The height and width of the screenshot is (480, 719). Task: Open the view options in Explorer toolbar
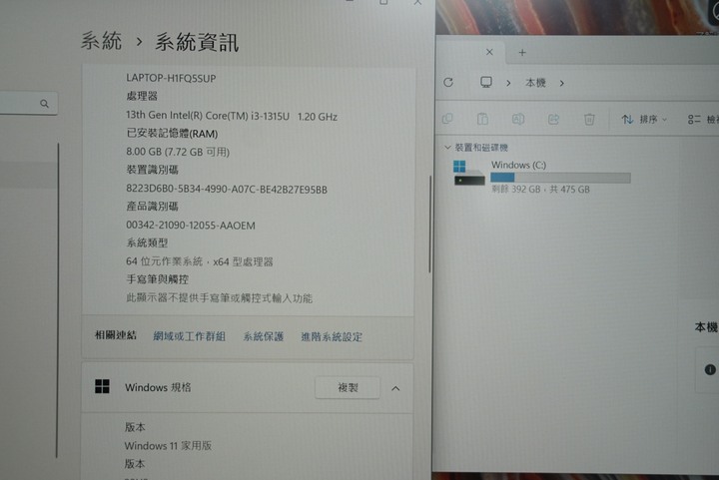click(x=702, y=120)
